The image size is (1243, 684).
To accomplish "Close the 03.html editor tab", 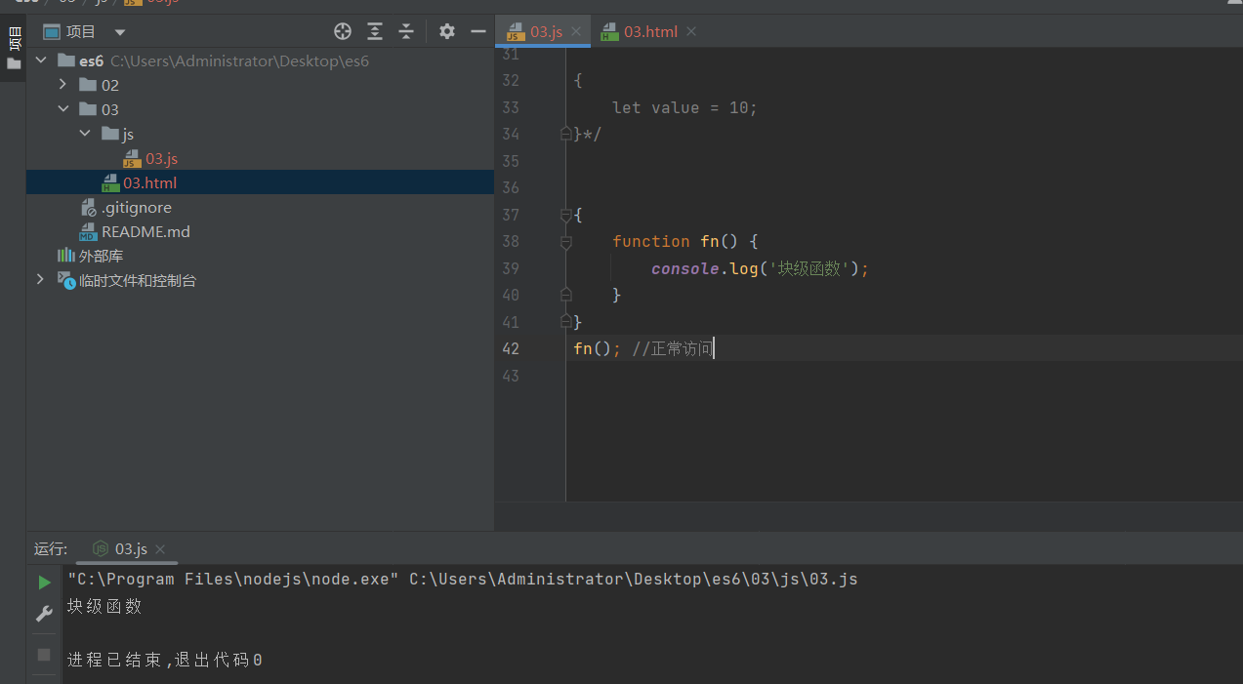I will 691,31.
